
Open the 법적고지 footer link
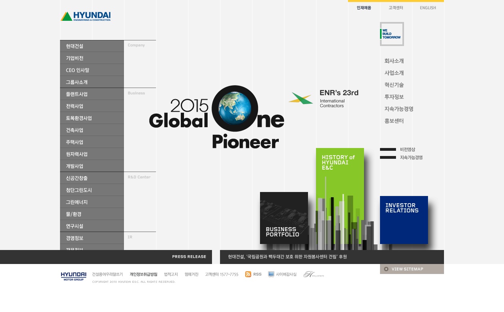pyautogui.click(x=171, y=274)
